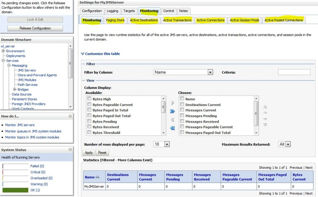Check the Bytes Pending checkbox
Screen dimensions: 318x197
click(x=89, y=121)
